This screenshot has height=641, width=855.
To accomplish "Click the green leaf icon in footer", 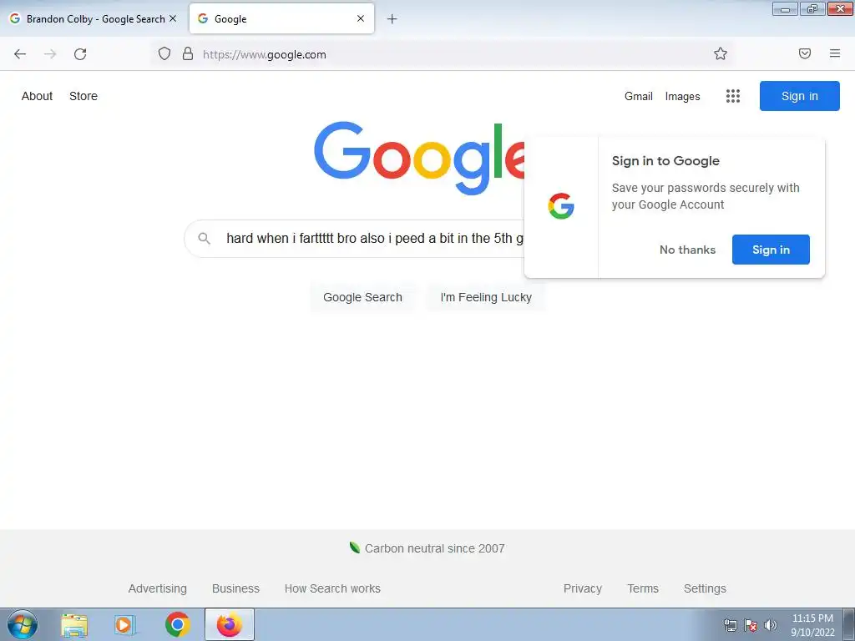I will [x=354, y=548].
